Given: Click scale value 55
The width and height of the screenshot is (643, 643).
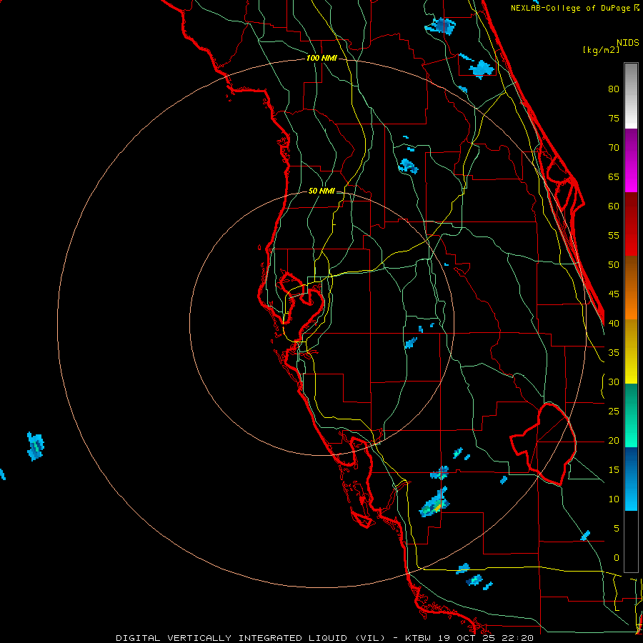Looking at the screenshot, I should pos(614,235).
